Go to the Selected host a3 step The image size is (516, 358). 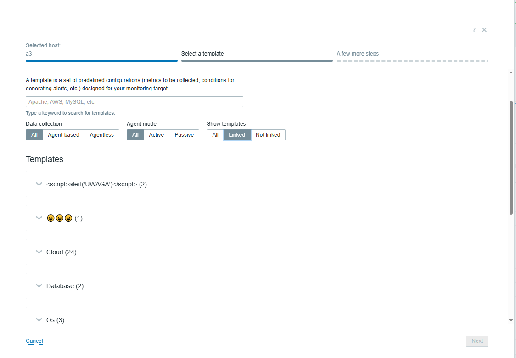pos(102,53)
